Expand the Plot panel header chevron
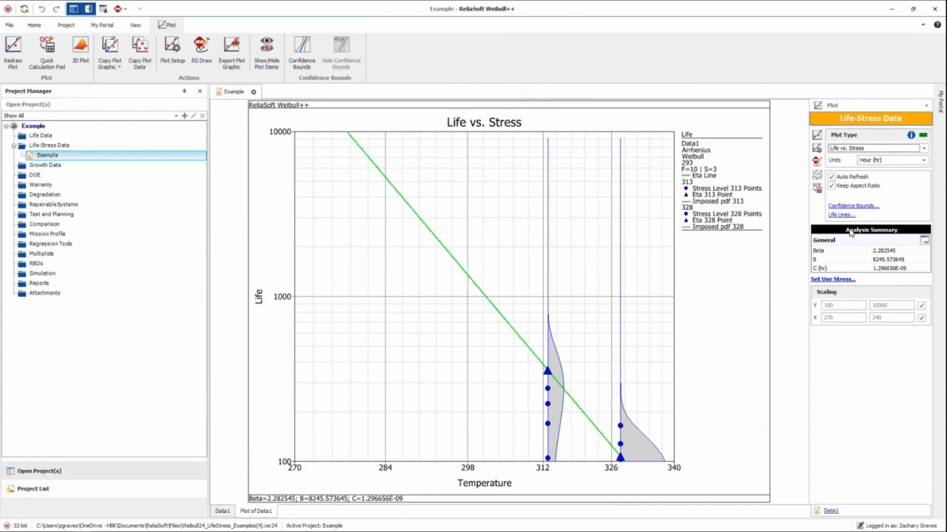The width and height of the screenshot is (947, 532). click(926, 106)
